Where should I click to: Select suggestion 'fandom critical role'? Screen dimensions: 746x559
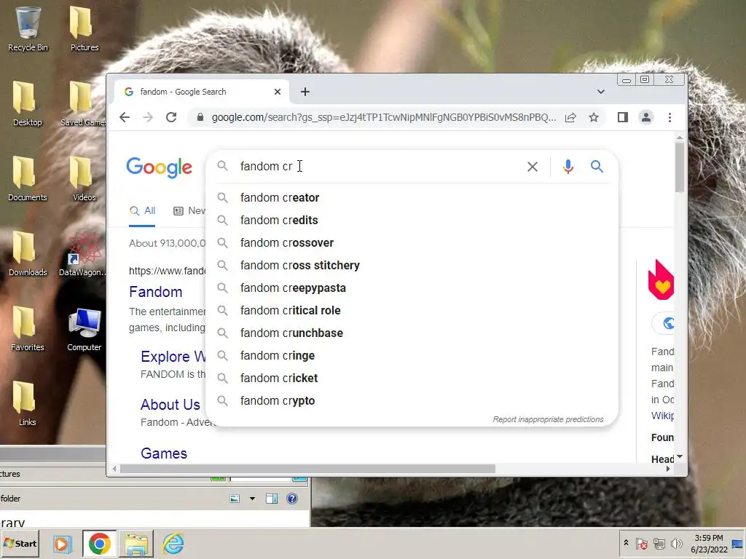(412, 310)
